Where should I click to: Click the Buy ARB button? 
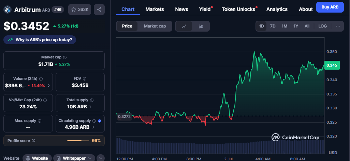pos(330,7)
